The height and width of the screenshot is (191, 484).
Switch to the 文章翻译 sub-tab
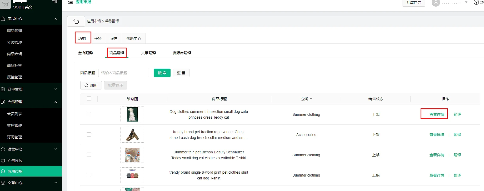click(148, 53)
